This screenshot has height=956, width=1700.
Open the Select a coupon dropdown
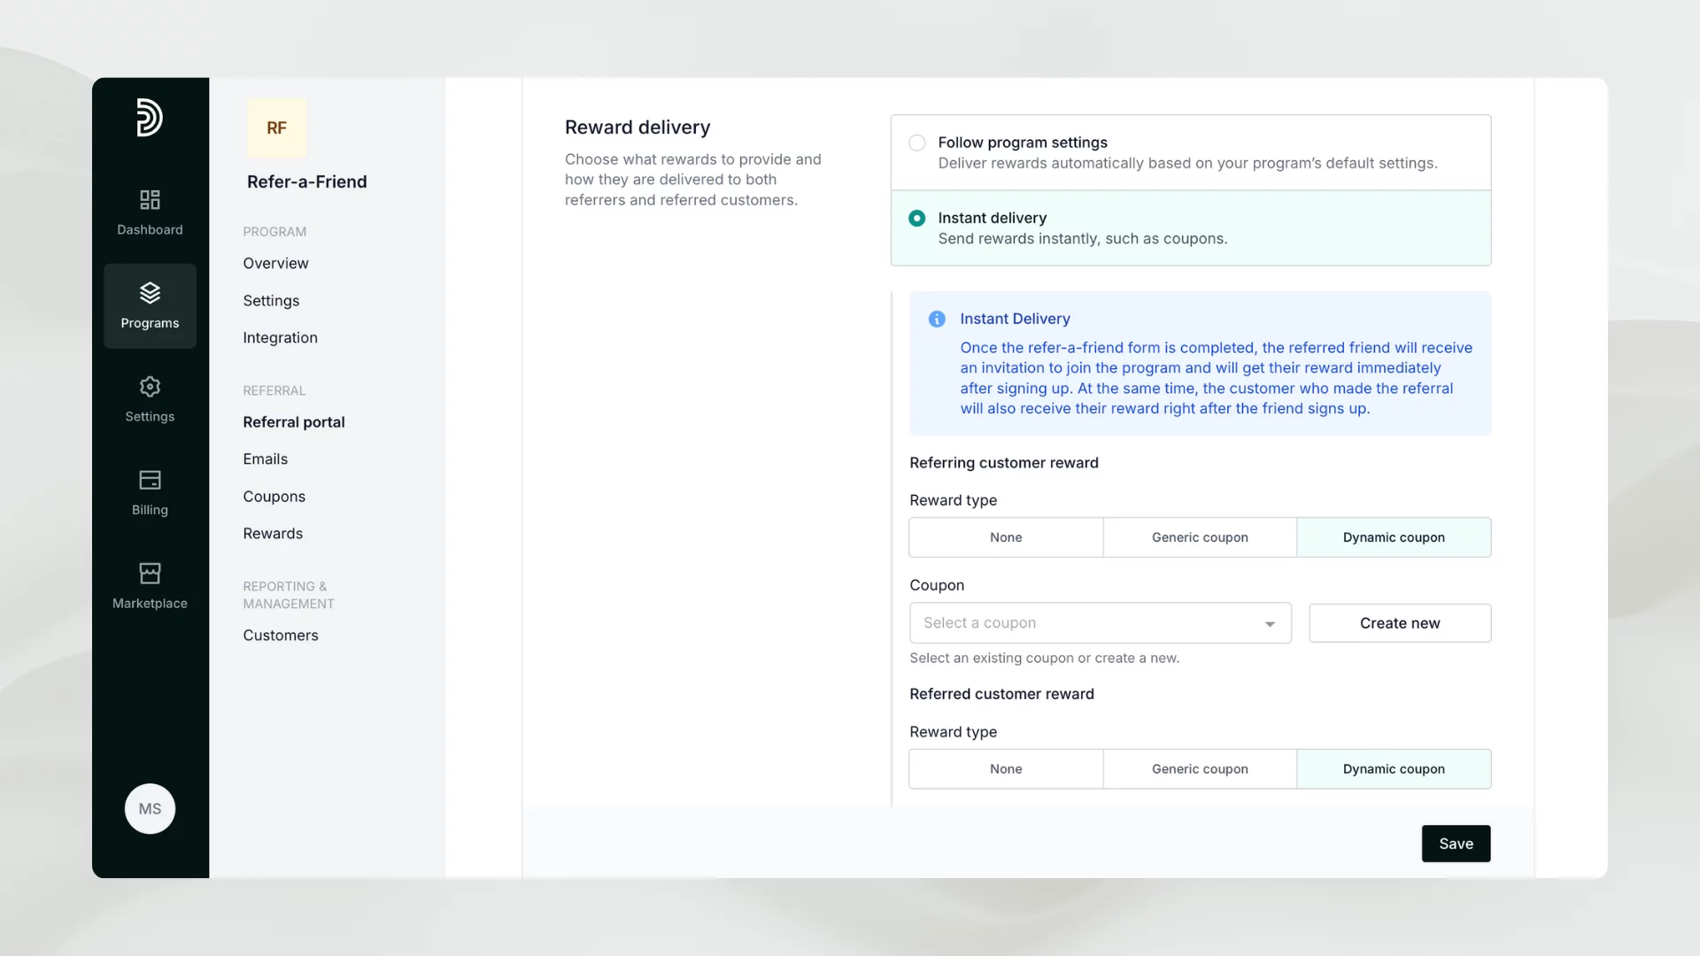(1101, 623)
